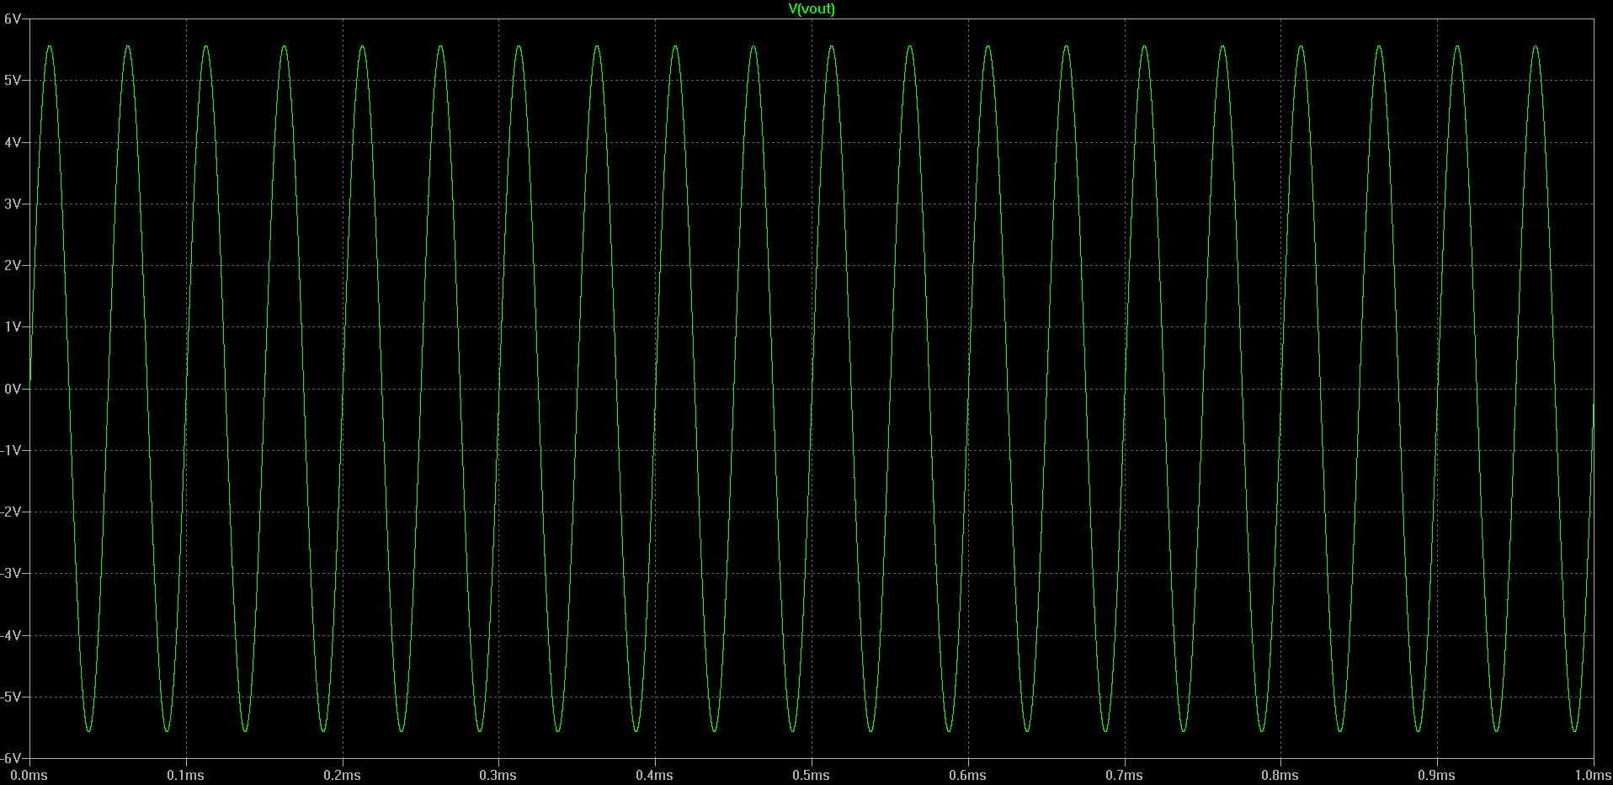Click the -5V vertical axis label
The height and width of the screenshot is (785, 1613).
(x=10, y=697)
